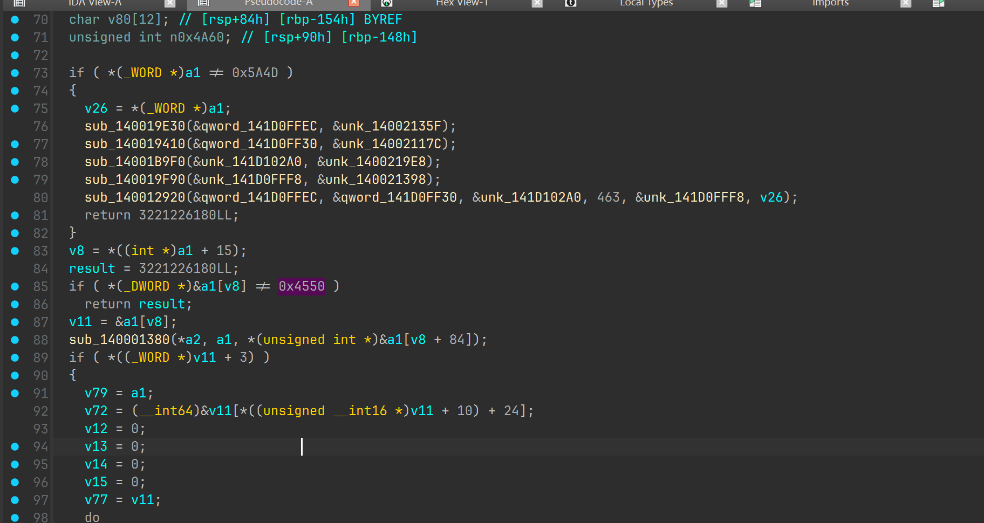This screenshot has height=523, width=984.
Task: Switch to the IDA View-A tab
Action: [95, 3]
